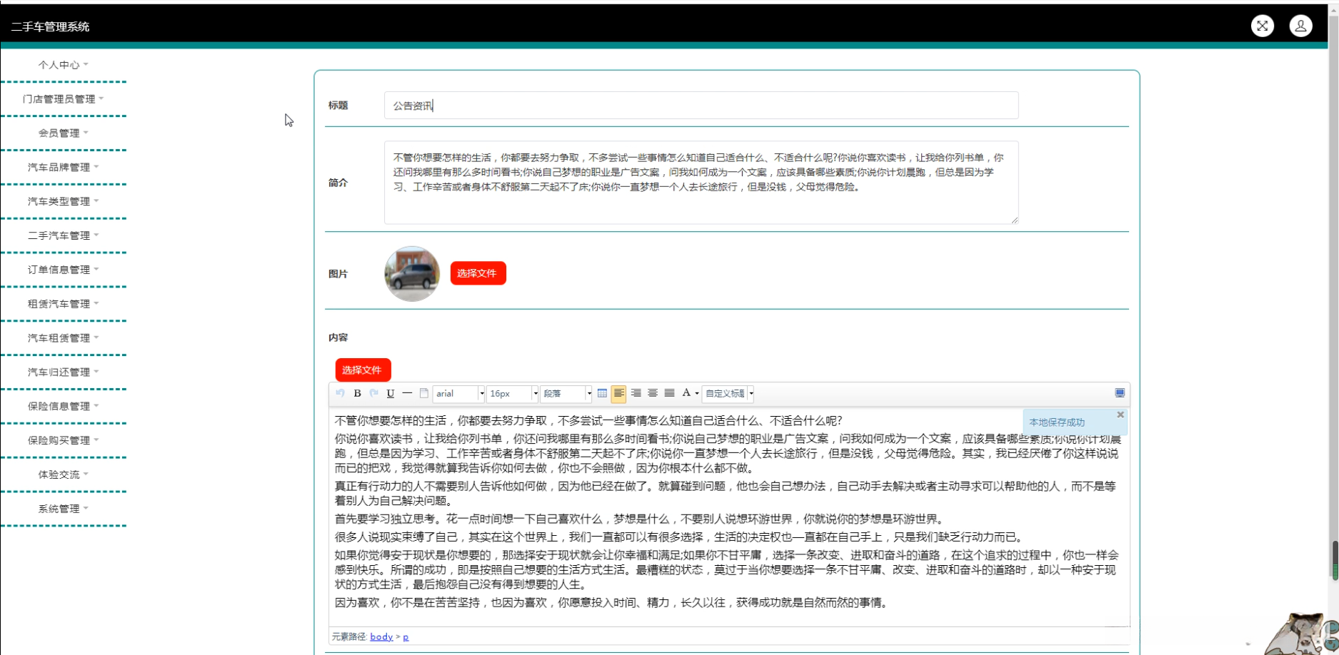Screen dimensions: 1339x655
Task: Click the 图片 field label
Action: [338, 274]
